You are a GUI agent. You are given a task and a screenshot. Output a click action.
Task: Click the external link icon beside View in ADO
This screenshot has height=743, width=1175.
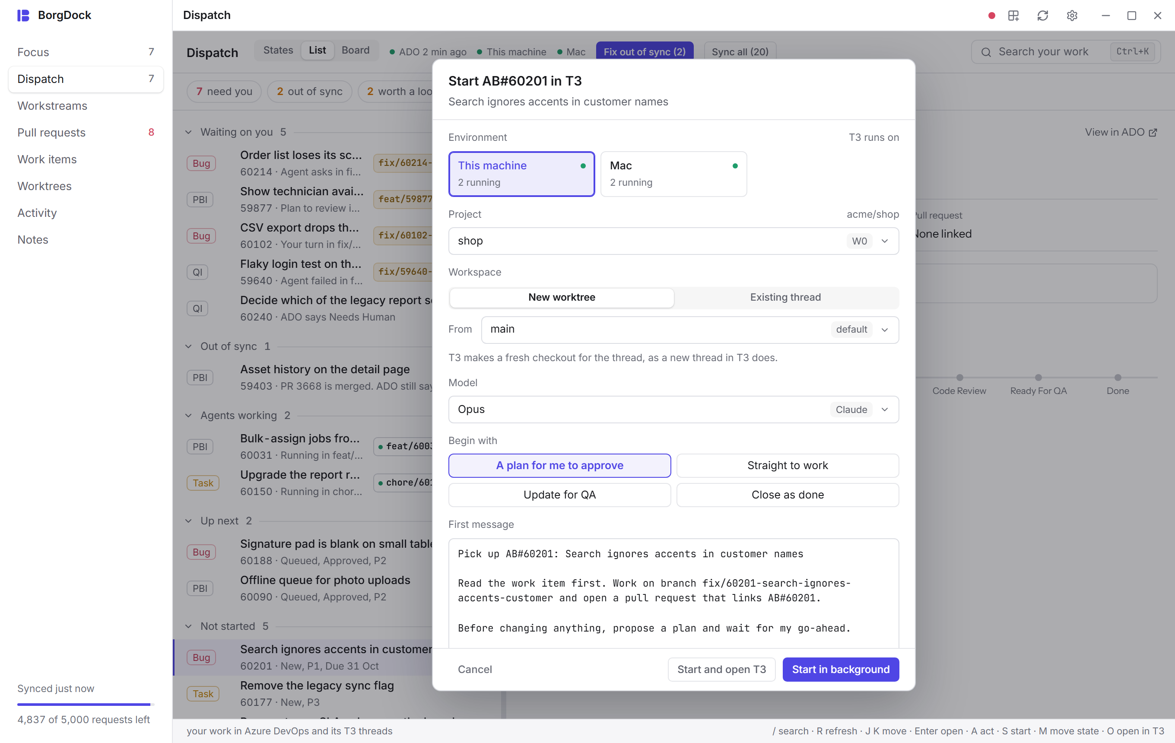(1153, 133)
